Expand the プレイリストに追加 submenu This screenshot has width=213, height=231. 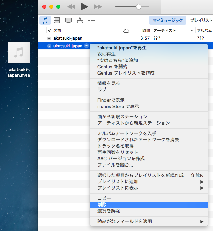click(149, 182)
